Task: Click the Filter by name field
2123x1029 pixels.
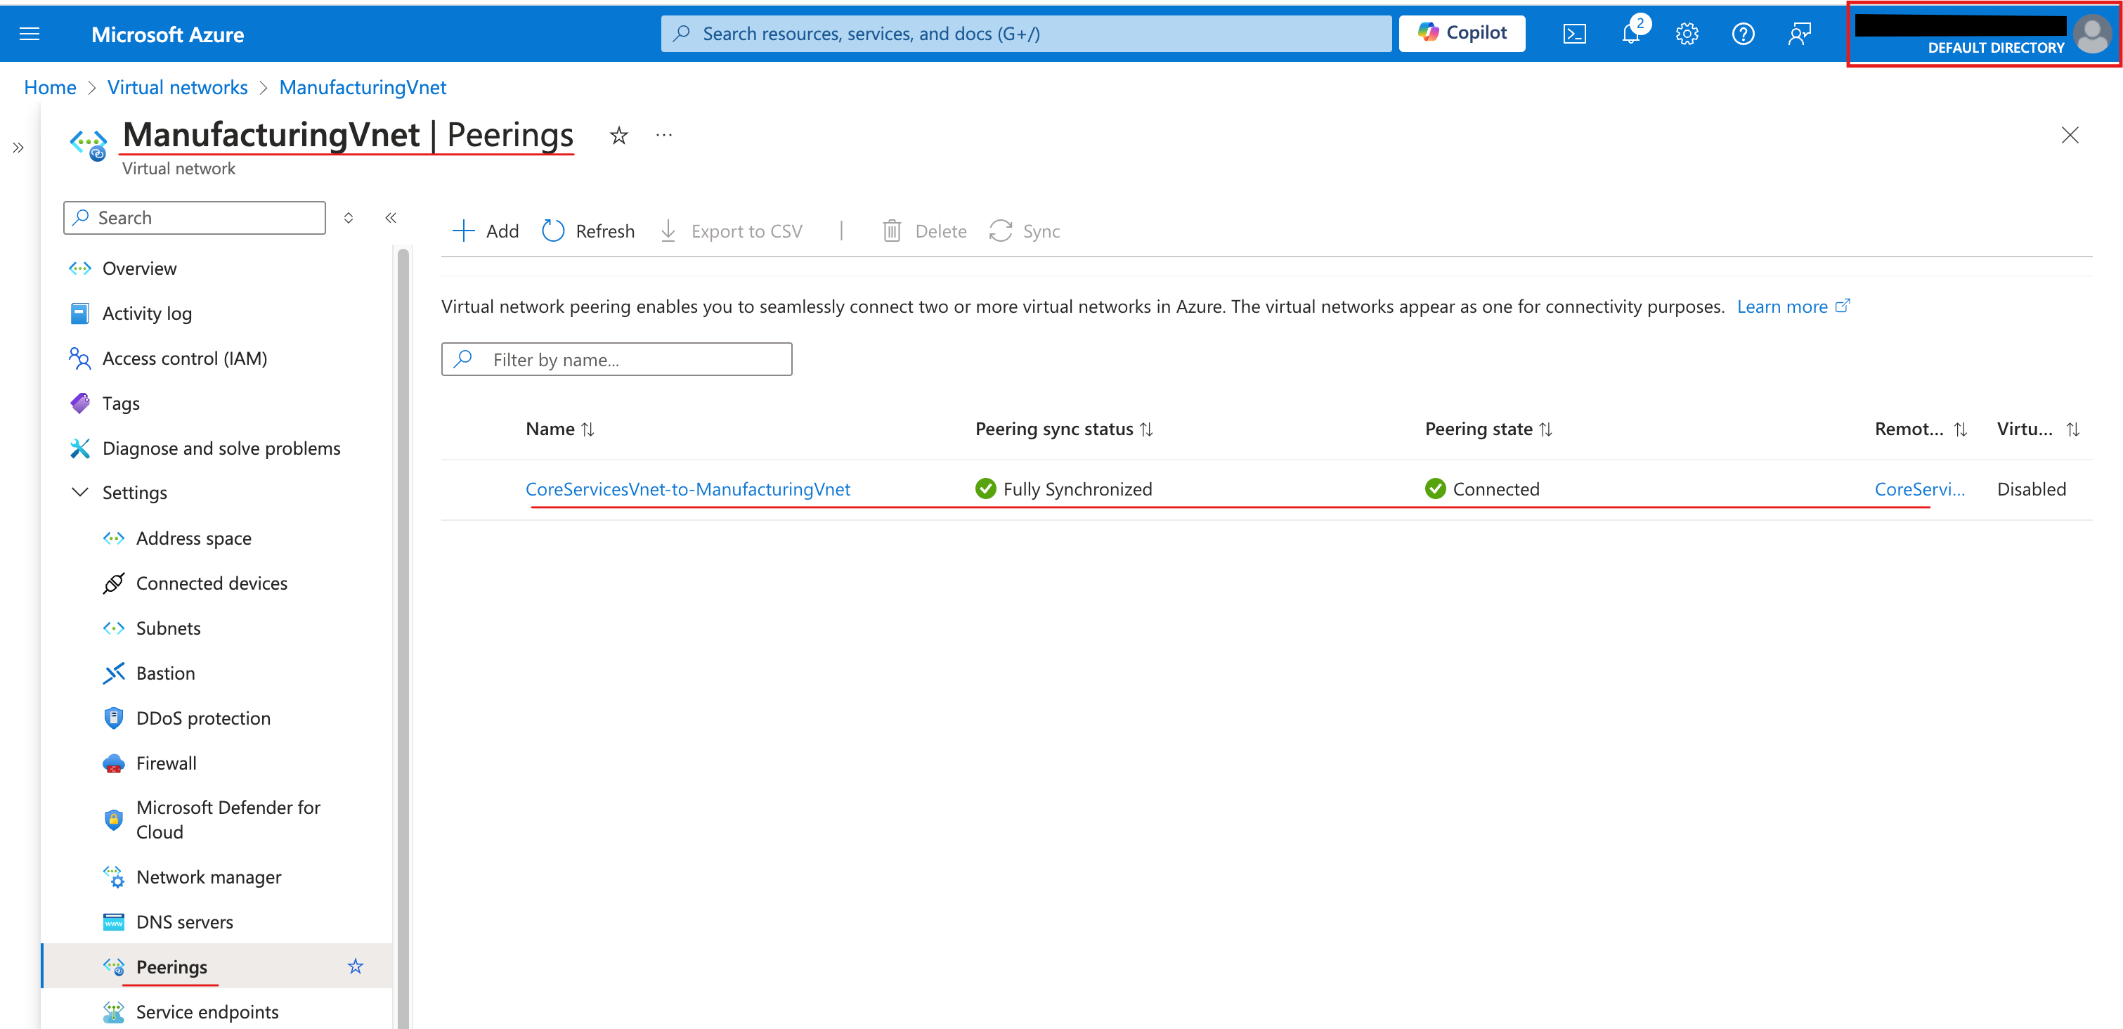Action: (616, 359)
